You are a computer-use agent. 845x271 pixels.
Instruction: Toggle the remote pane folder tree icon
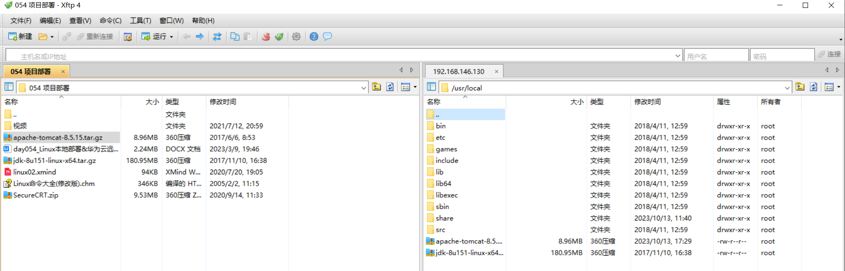(431, 87)
